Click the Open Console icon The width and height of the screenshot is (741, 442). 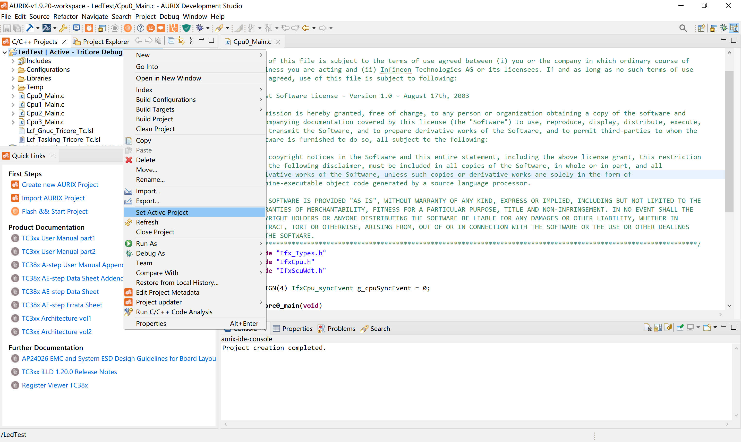[707, 328]
